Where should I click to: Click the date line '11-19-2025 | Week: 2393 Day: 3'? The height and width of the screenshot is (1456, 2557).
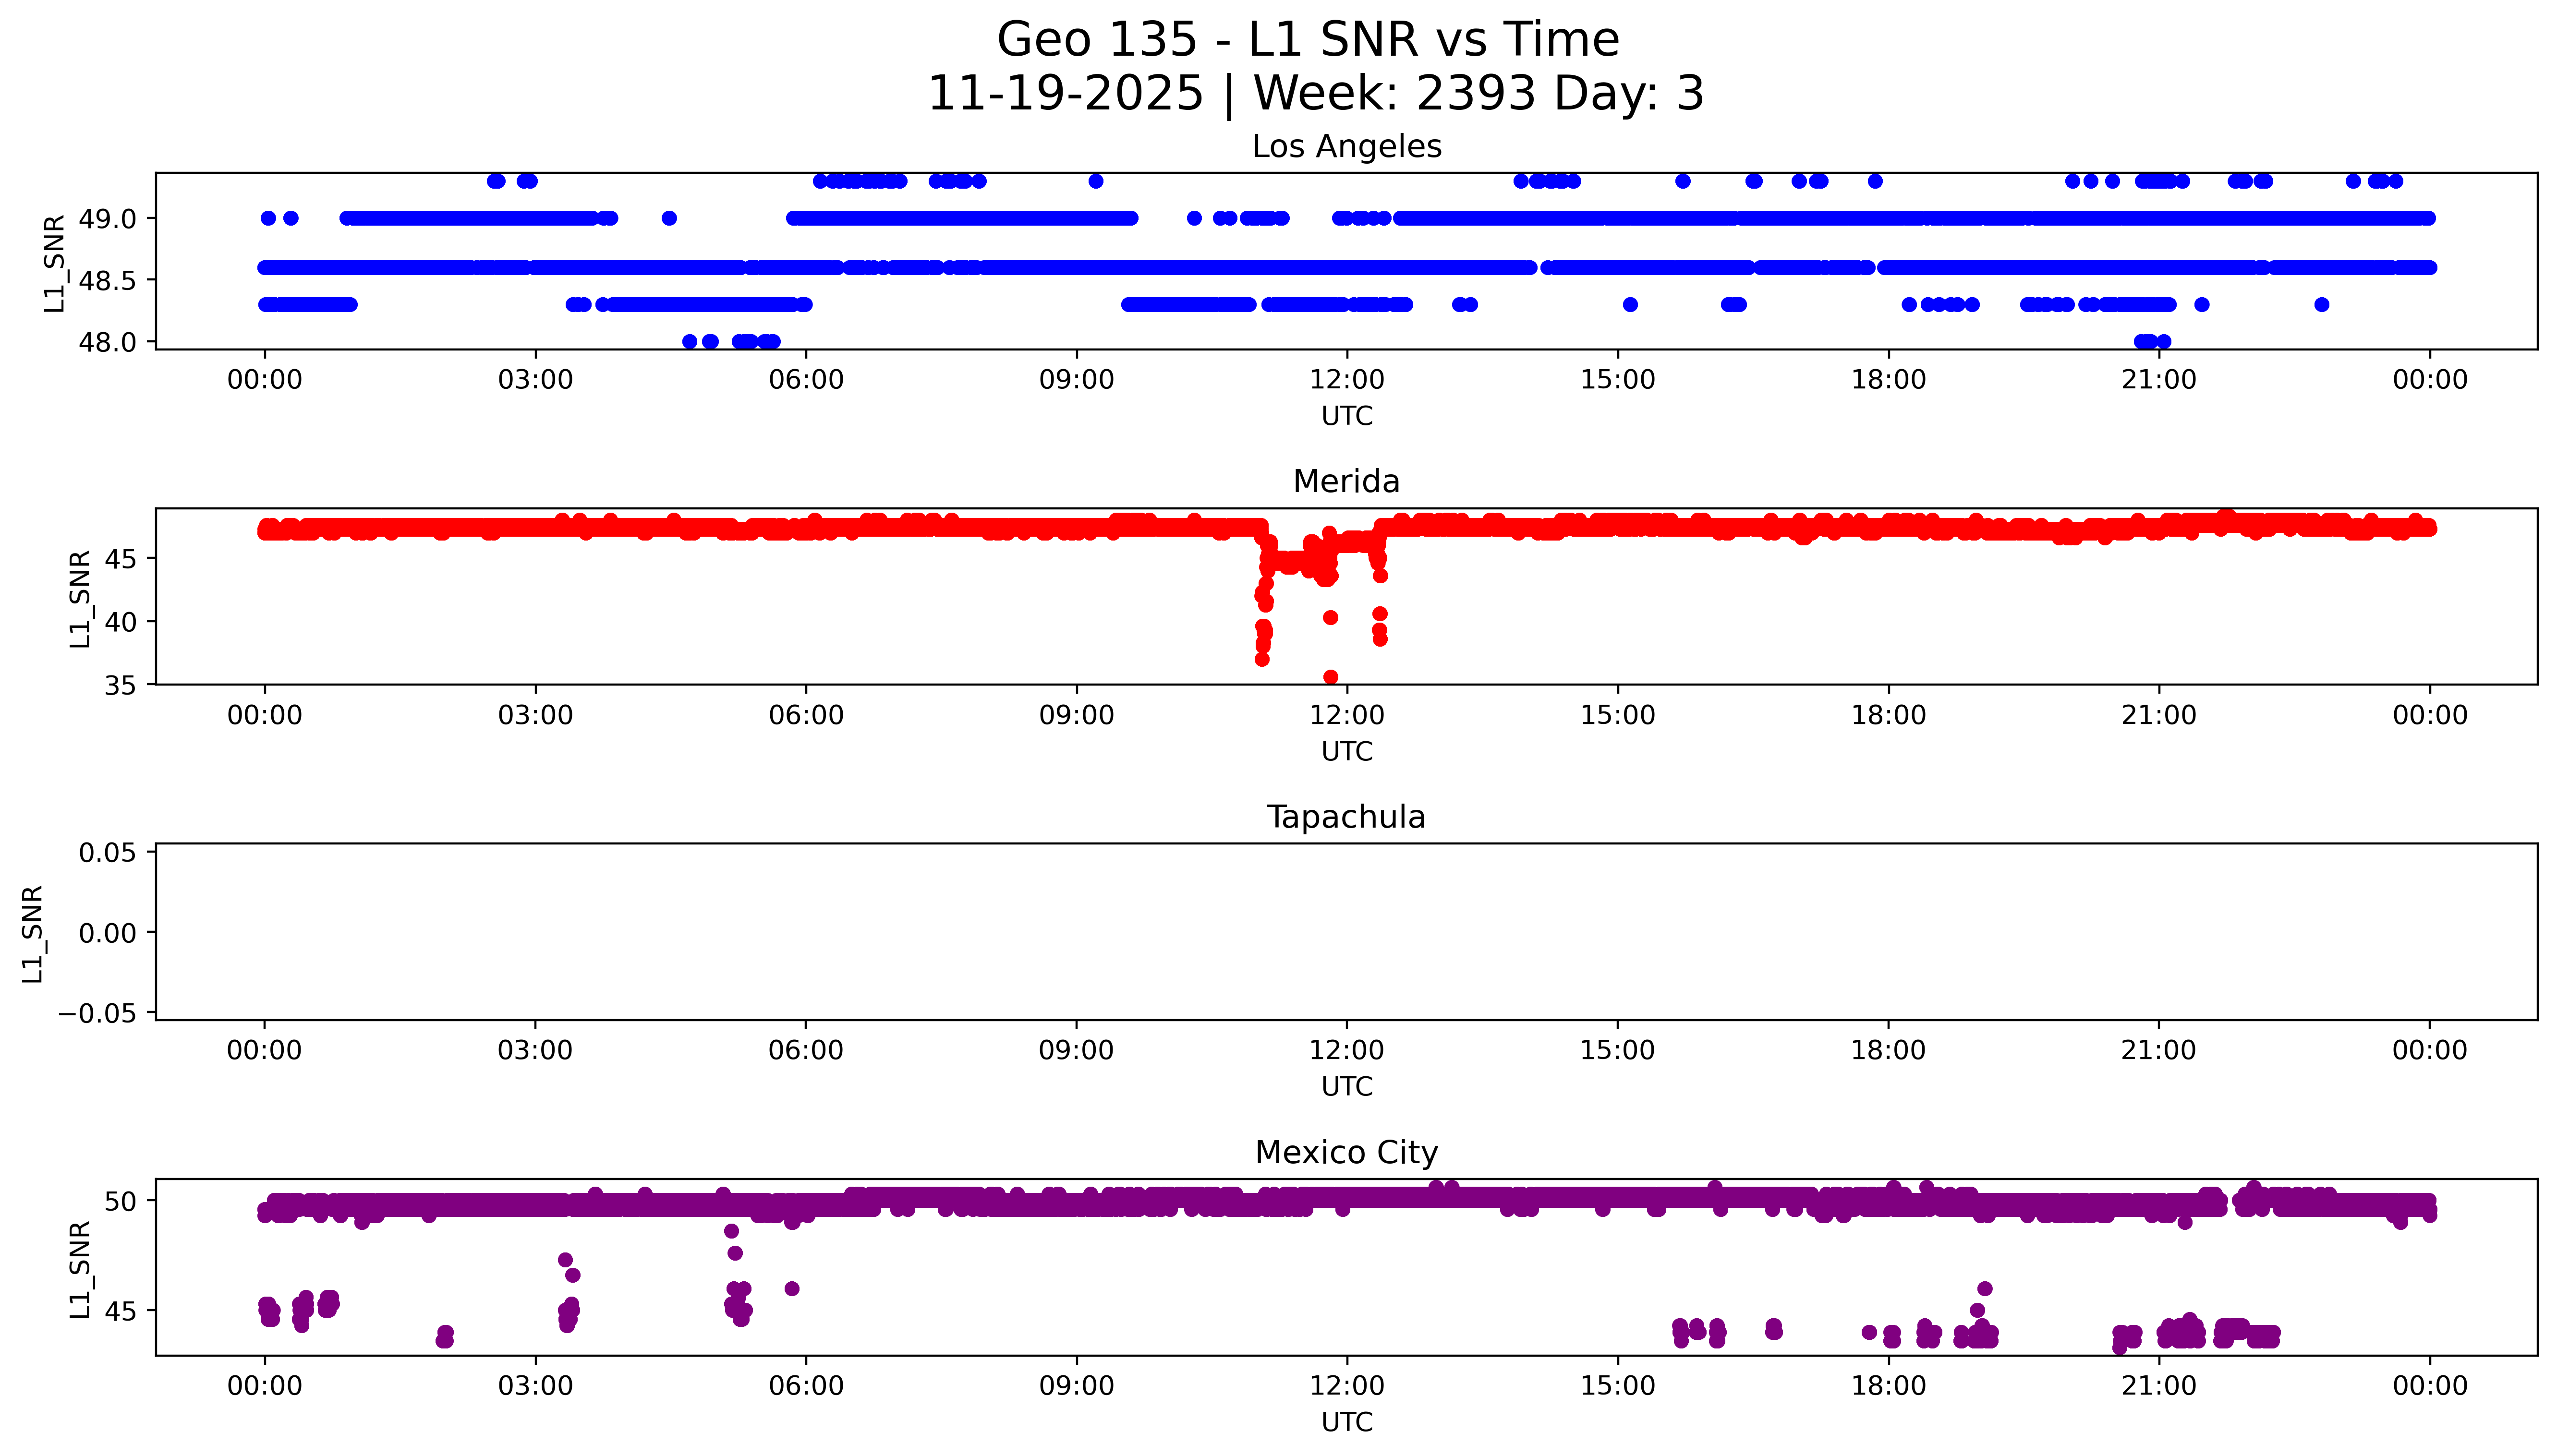point(1315,93)
